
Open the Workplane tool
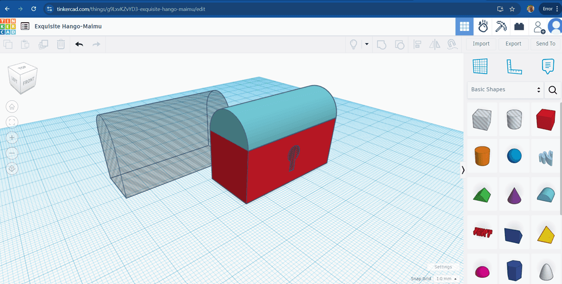click(x=480, y=66)
